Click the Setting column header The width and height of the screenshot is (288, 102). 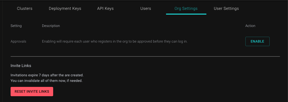click(16, 26)
